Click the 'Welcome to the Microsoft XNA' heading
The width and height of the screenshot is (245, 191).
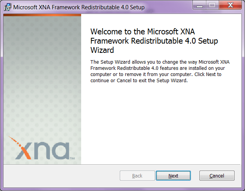pyautogui.click(x=154, y=41)
